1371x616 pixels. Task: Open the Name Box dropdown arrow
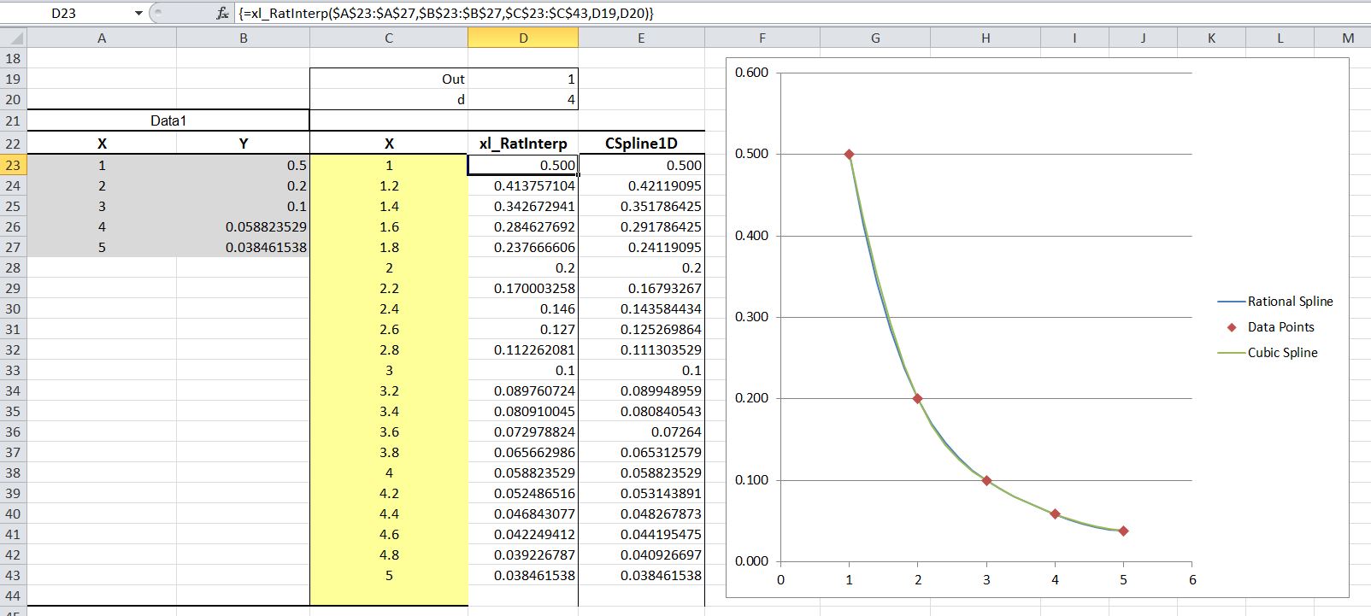click(139, 14)
